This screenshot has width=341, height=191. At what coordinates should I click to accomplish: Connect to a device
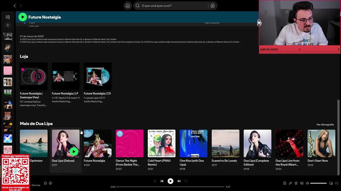(x=302, y=183)
